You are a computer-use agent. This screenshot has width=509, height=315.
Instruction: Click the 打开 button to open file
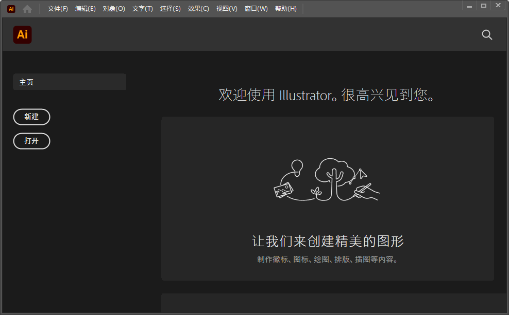(x=31, y=141)
